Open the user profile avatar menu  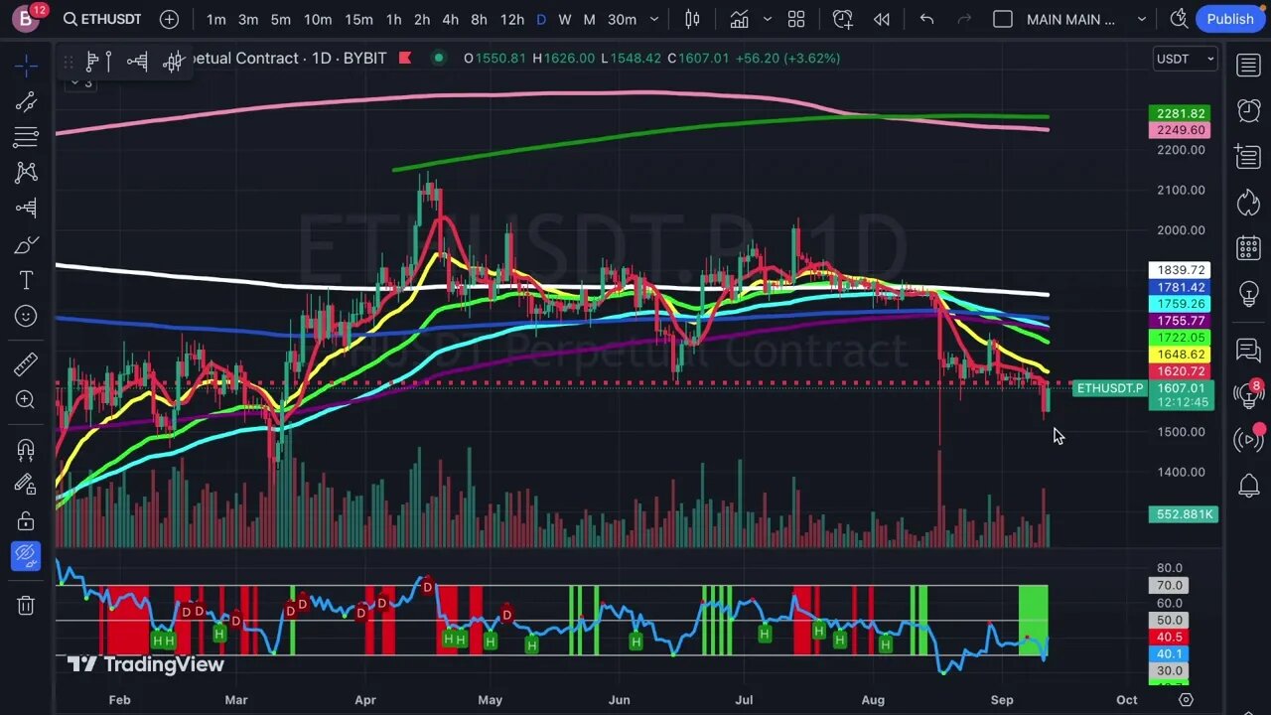(27, 19)
